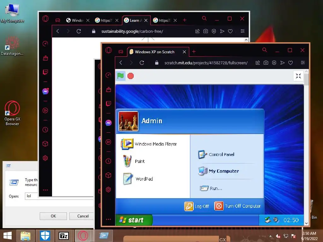The image size is (323, 242).
Task: Click the Windows Security shield on taskbar
Action: pyautogui.click(x=45, y=236)
